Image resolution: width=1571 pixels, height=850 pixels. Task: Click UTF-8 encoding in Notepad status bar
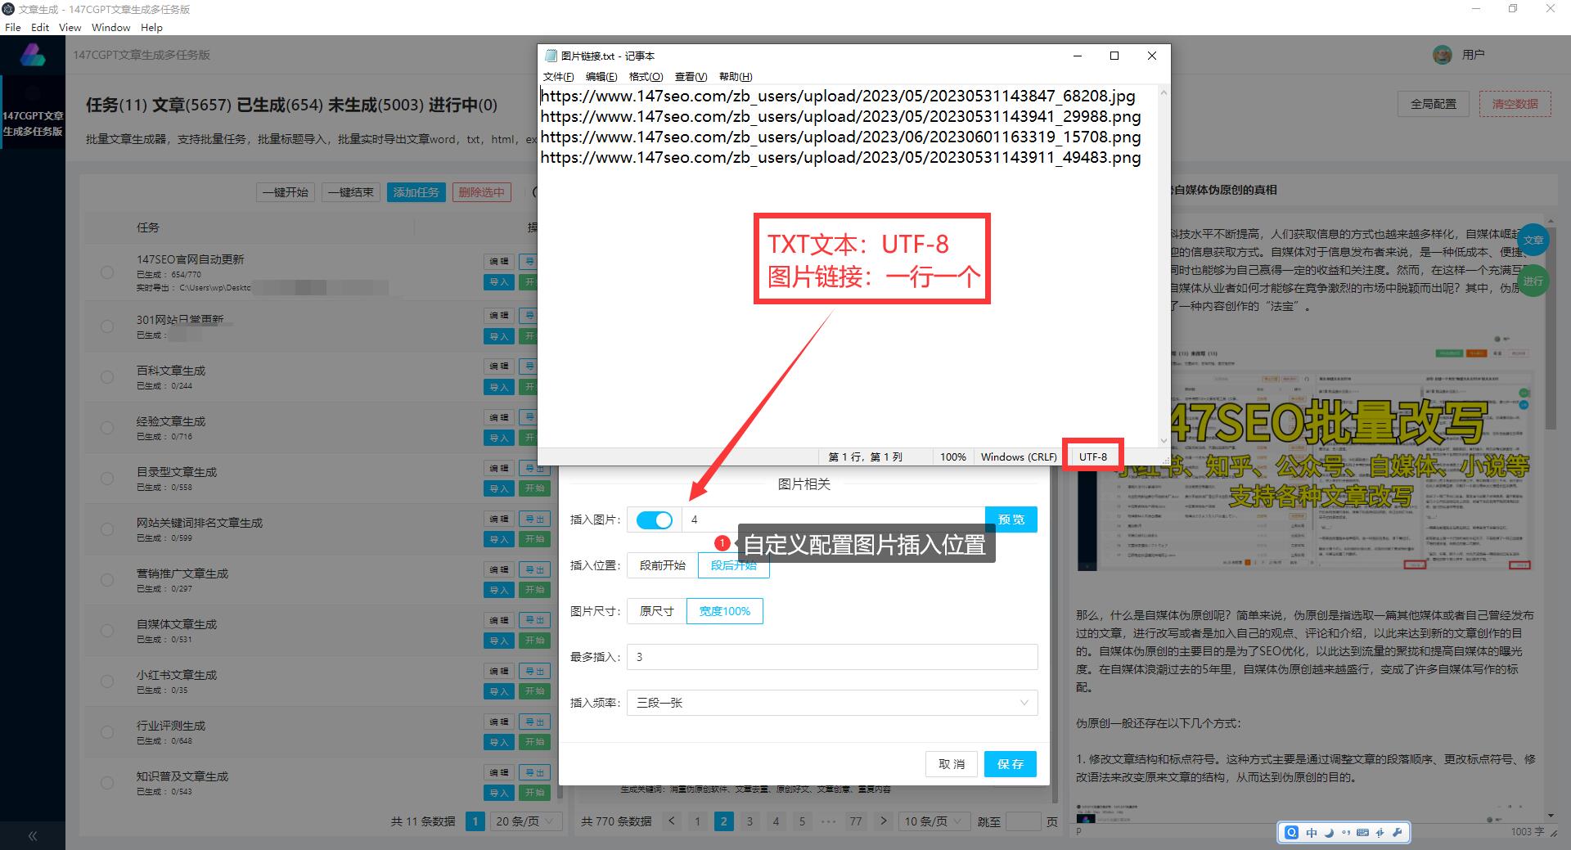(1093, 456)
